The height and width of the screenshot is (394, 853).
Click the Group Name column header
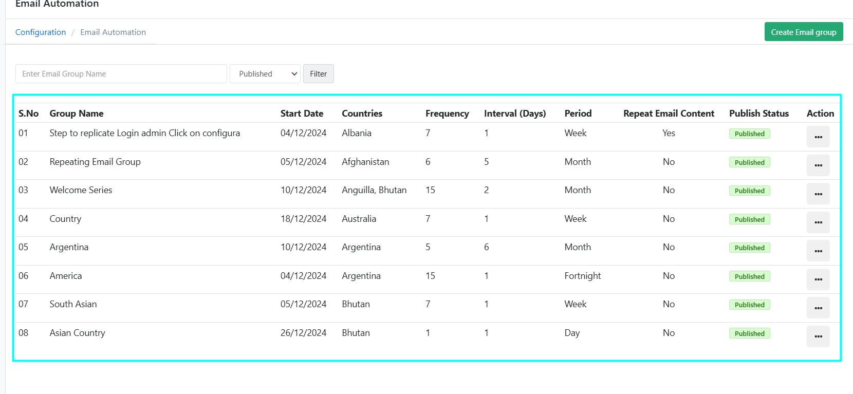click(77, 114)
